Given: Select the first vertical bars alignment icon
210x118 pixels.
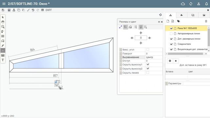Looking at the screenshot, I should (x=136, y=27).
